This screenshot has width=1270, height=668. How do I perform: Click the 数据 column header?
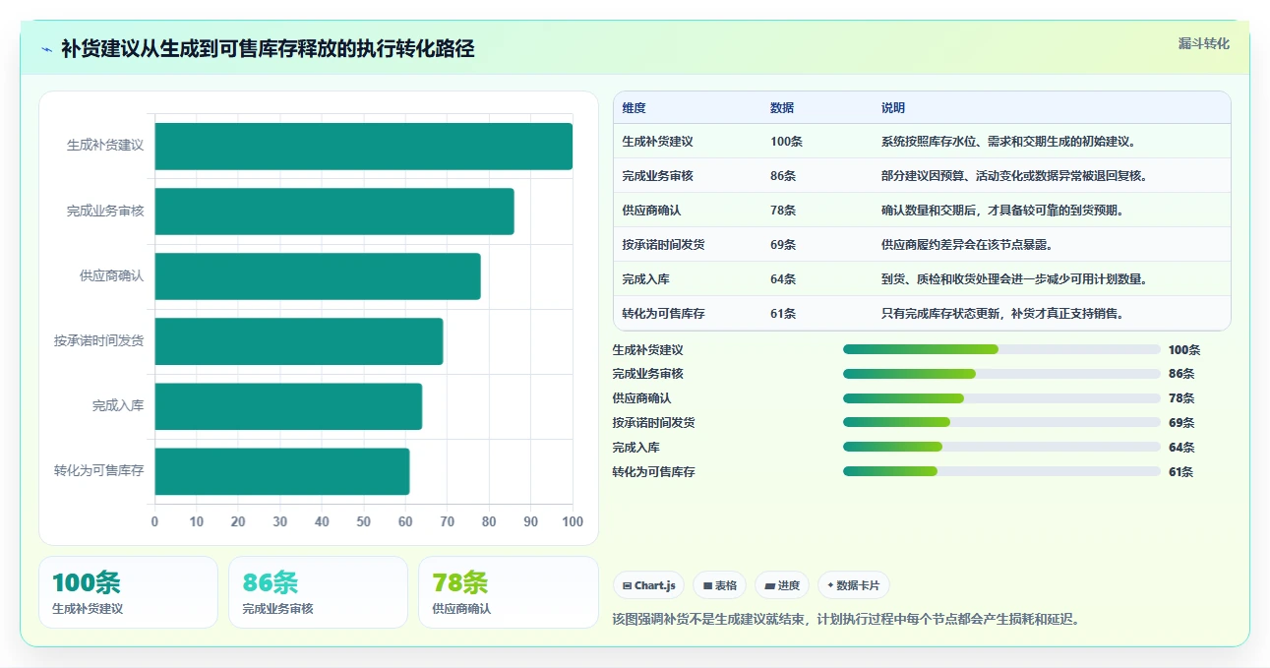[x=782, y=108]
